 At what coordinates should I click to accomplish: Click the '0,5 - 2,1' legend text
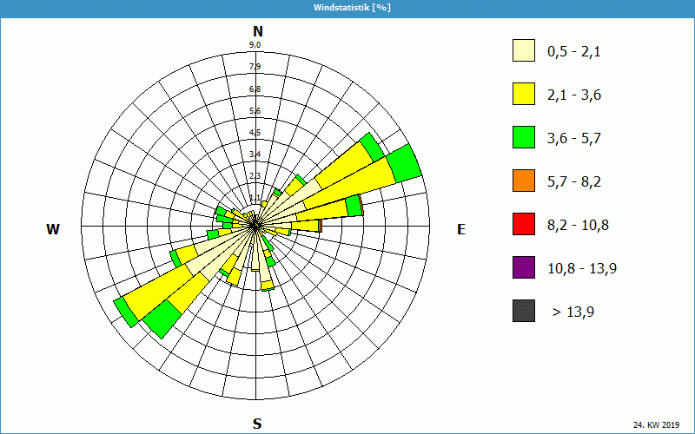pos(573,51)
